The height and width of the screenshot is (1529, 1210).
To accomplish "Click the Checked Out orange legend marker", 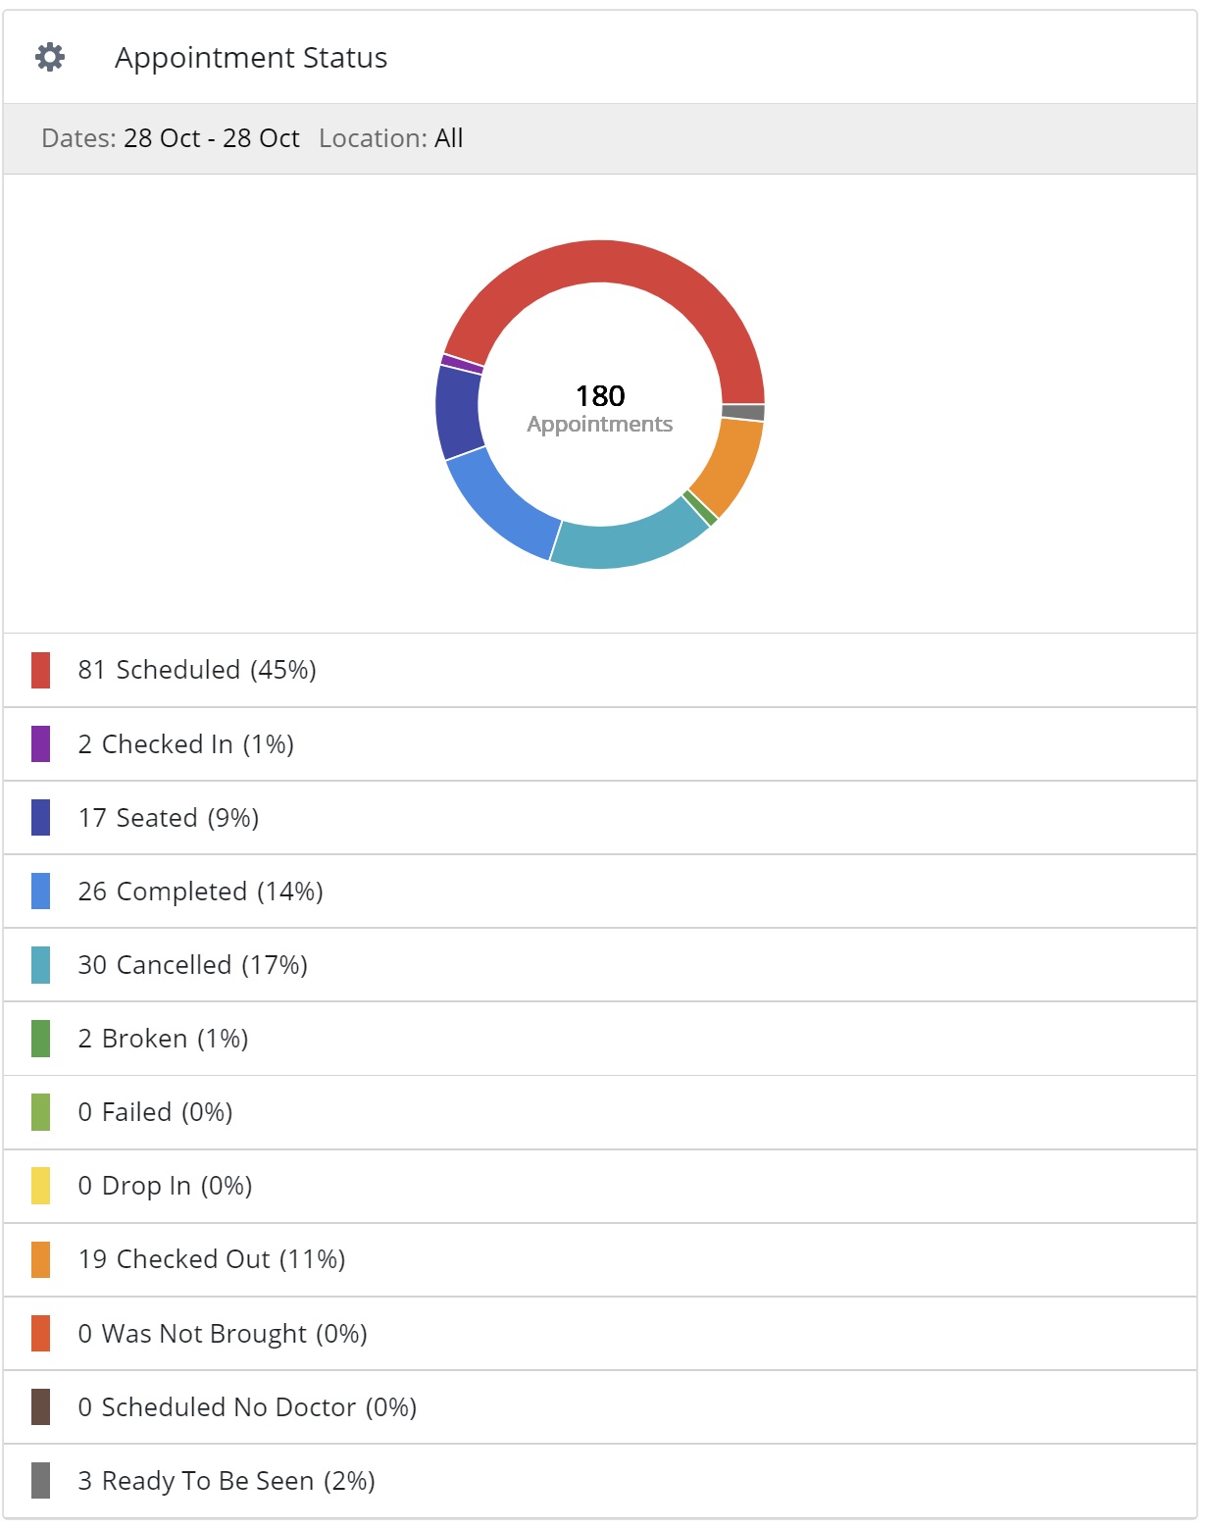I will 40,1259.
